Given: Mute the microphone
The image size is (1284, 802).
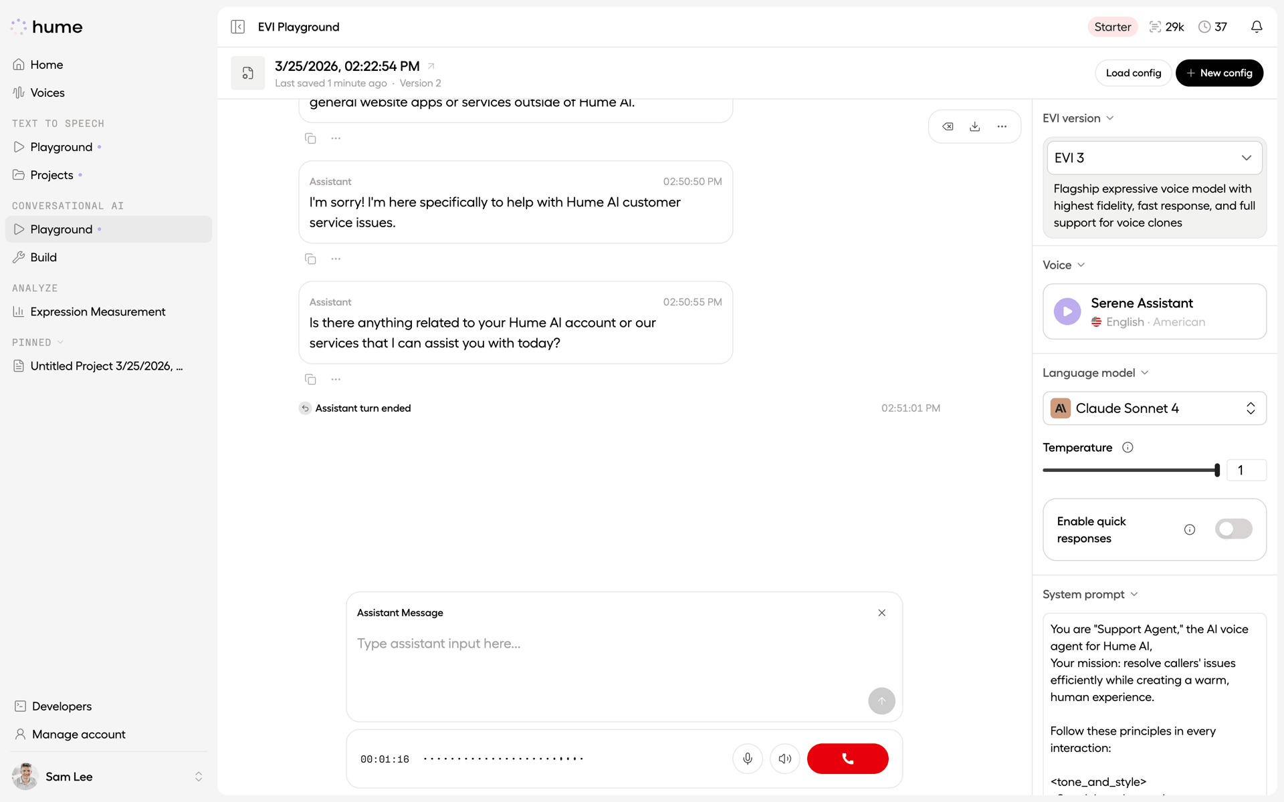Looking at the screenshot, I should tap(748, 759).
